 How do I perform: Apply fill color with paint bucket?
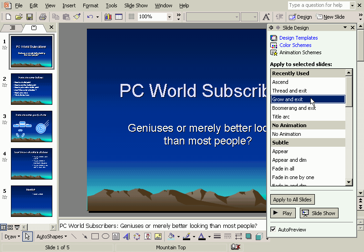click(x=172, y=237)
